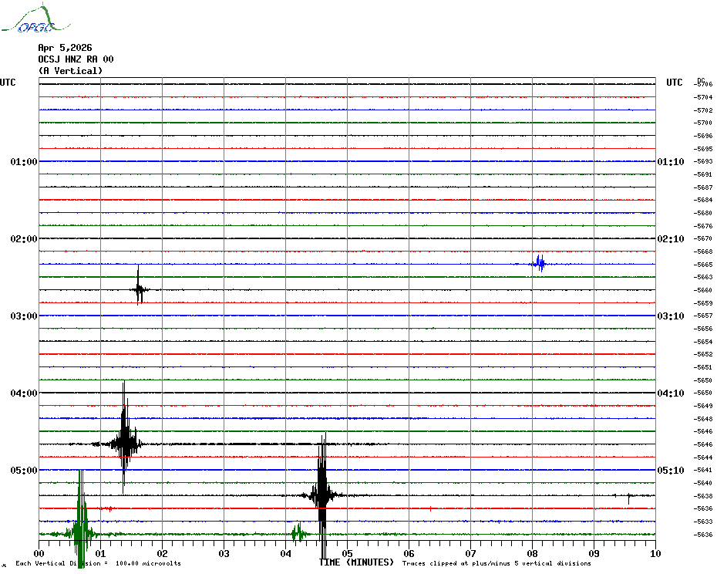Click the 05:00 time label on left
Image resolution: width=717 pixels, height=574 pixels.
click(24, 471)
